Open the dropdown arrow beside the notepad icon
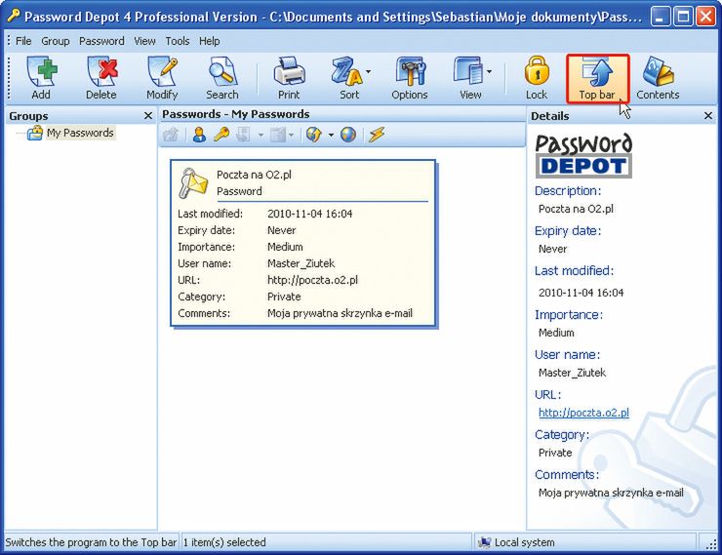Image resolution: width=722 pixels, height=555 pixels. coord(292,136)
